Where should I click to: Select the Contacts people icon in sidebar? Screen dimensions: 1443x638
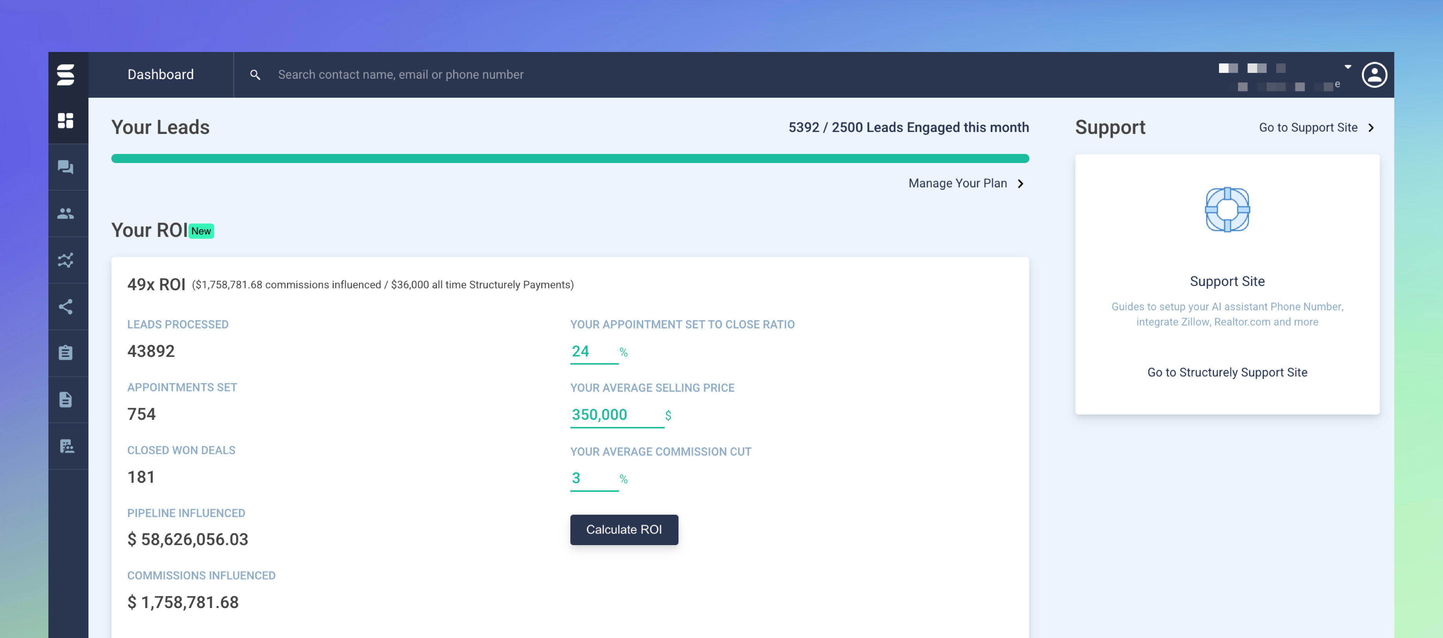tap(67, 213)
